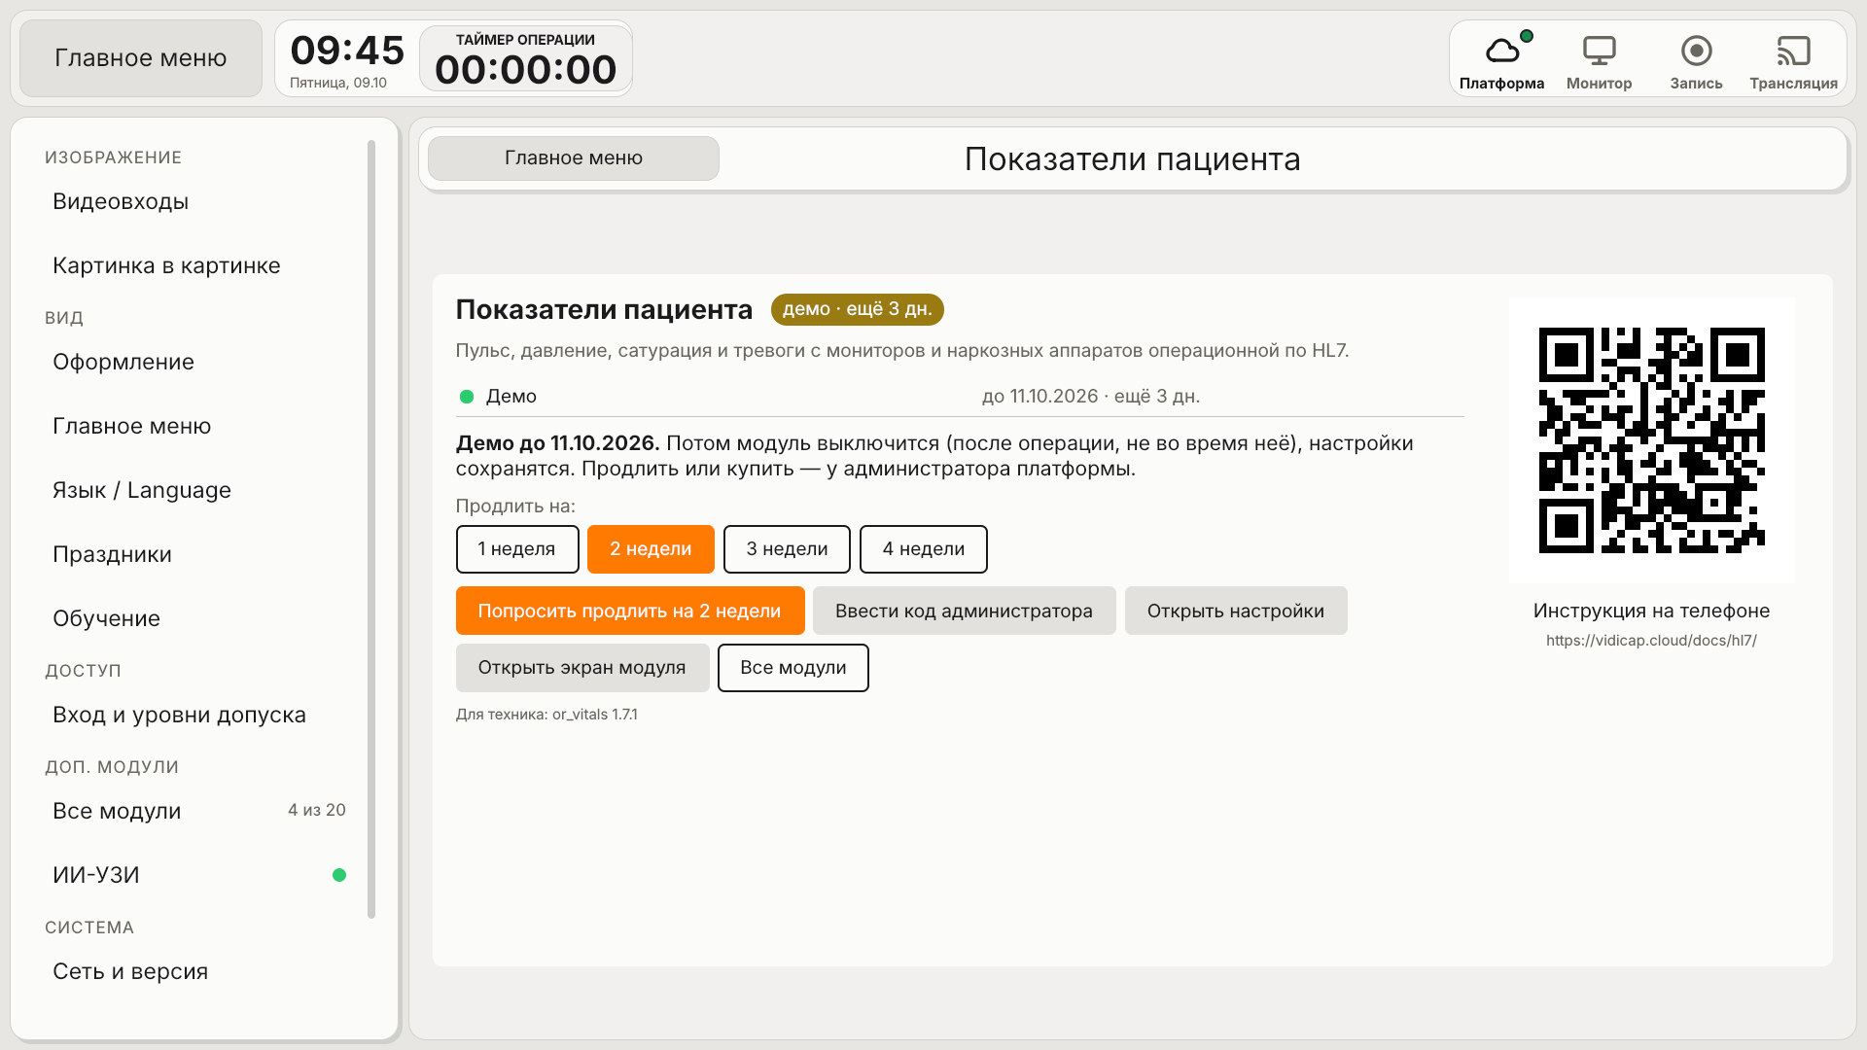Open Картинка в картинке sidebar item
Screen dimensions: 1867x1050
[199, 265]
